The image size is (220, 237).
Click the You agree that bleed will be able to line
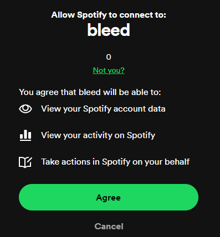click(x=90, y=92)
